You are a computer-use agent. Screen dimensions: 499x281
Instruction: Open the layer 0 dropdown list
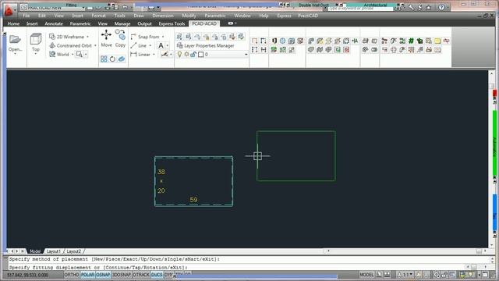246,55
